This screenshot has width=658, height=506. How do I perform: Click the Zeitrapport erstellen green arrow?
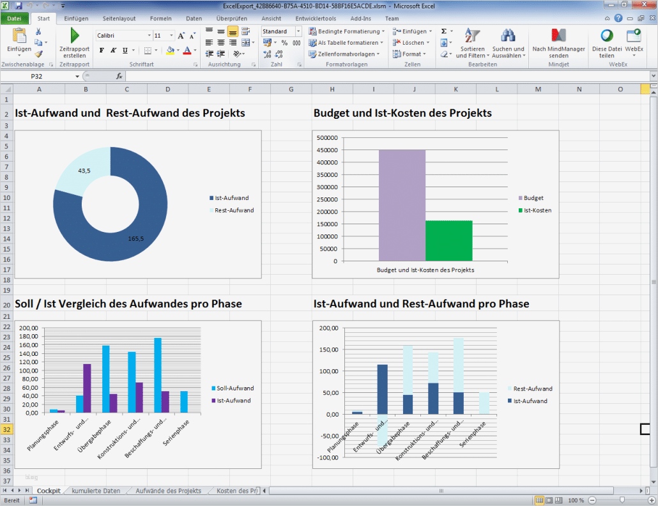click(75, 36)
